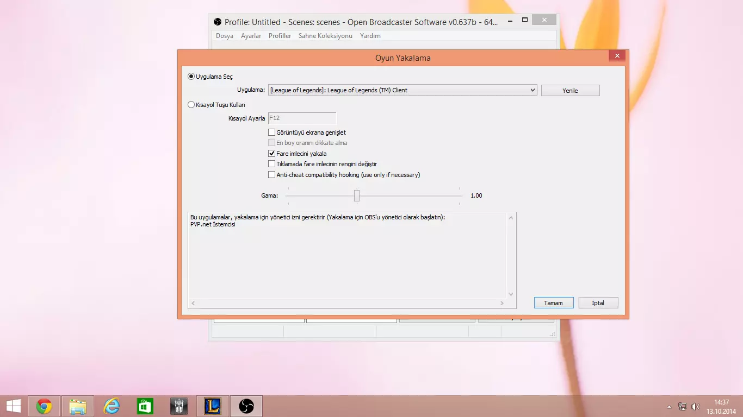
Task: Cancel with the İptal button
Action: [598, 303]
